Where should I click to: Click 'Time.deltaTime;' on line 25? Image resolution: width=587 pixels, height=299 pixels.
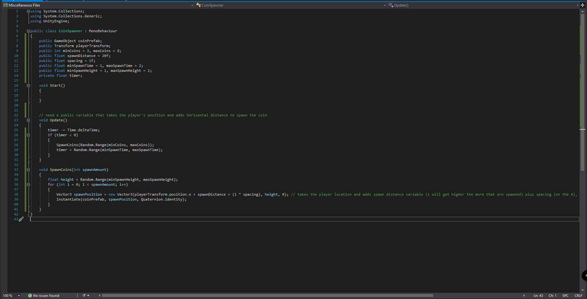click(83, 130)
